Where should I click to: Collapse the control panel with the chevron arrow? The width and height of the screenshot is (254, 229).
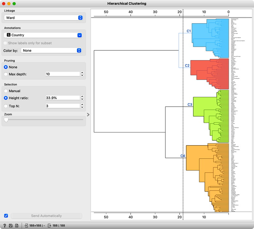pos(88,114)
